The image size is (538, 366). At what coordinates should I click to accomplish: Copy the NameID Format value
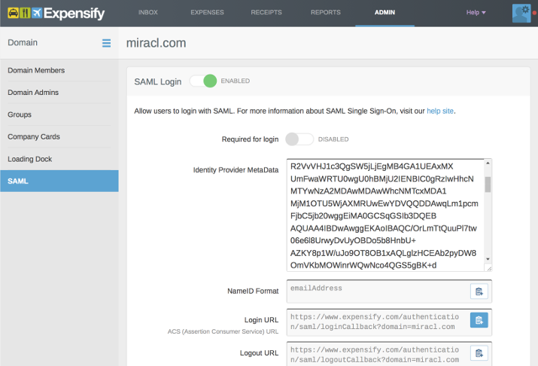click(x=479, y=291)
